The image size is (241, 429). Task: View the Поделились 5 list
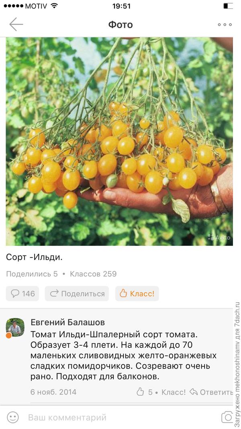pos(32,274)
